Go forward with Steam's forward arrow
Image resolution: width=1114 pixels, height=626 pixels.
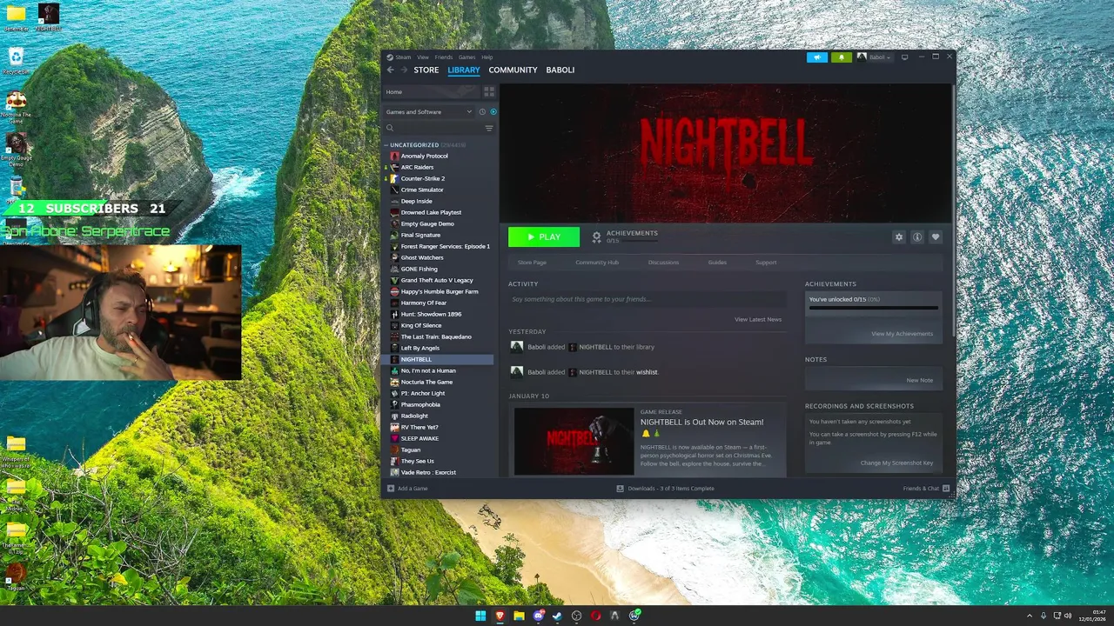[403, 70]
